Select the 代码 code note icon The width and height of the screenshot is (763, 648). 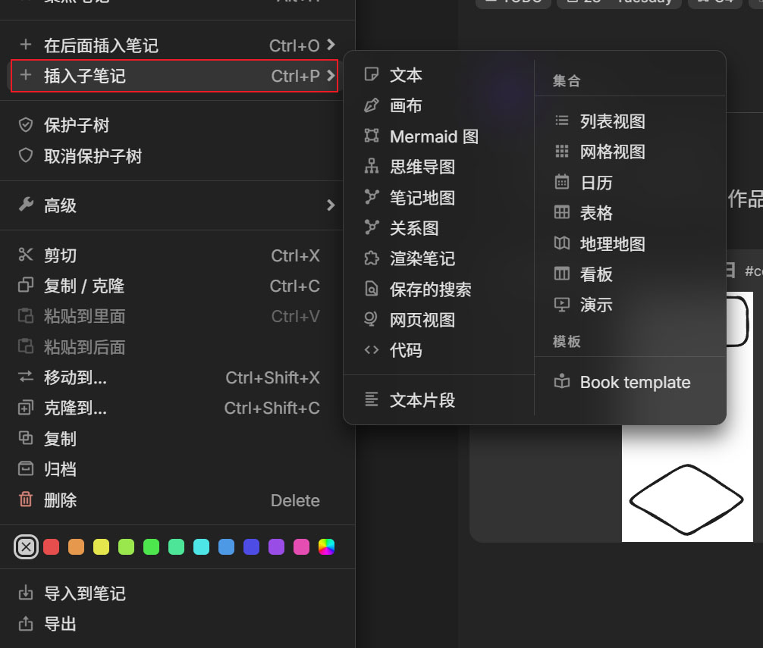pyautogui.click(x=371, y=350)
